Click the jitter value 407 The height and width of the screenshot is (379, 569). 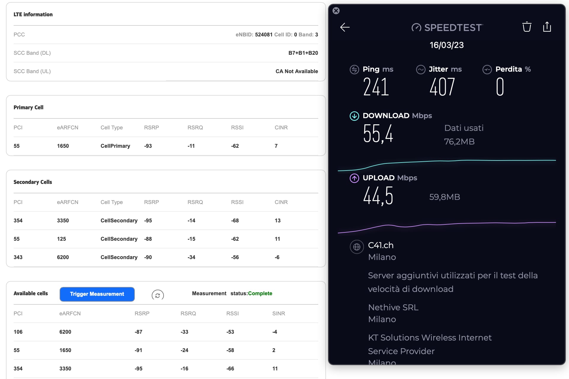442,87
